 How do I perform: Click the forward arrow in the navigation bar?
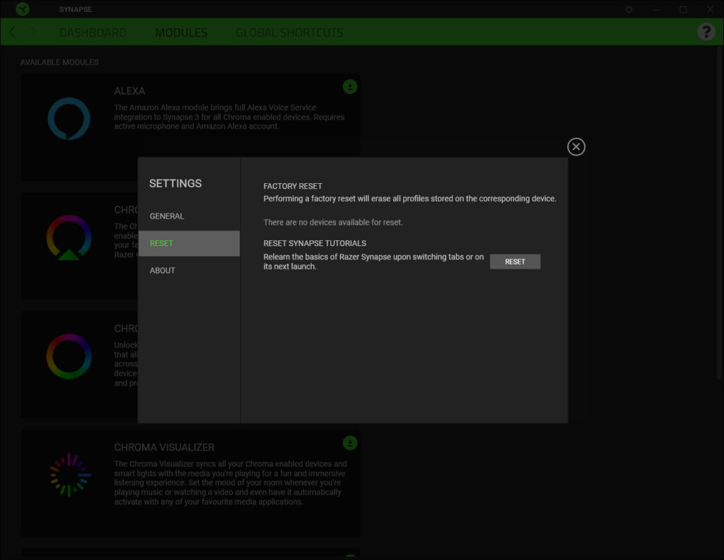pyautogui.click(x=35, y=32)
